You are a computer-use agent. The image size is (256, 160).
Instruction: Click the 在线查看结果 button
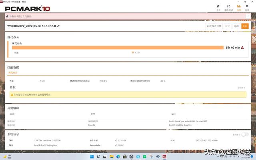pos(214,26)
